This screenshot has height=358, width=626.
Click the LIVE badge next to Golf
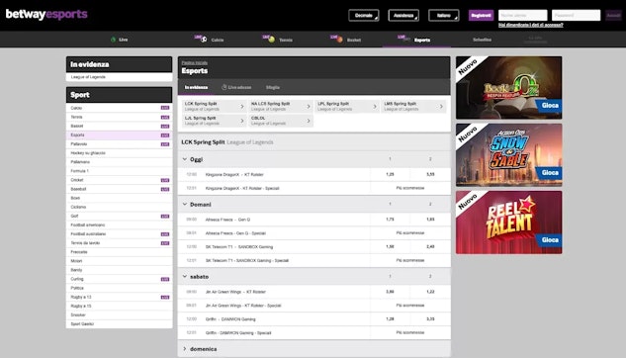click(x=165, y=216)
